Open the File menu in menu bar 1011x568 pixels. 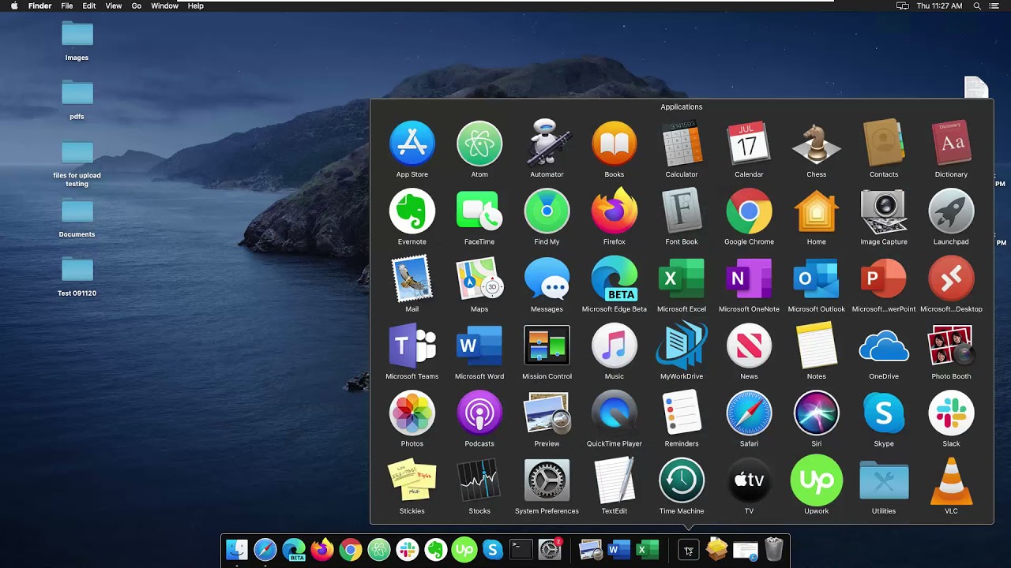(x=67, y=6)
